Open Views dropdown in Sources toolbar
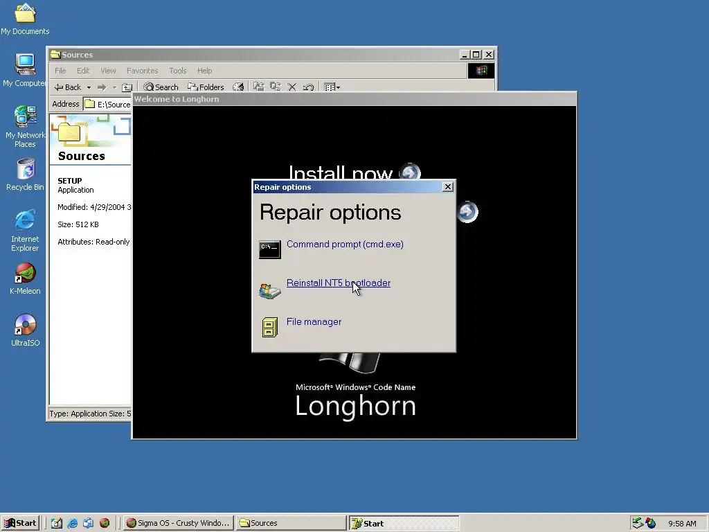Viewport: 709px width, 532px height. coord(332,87)
